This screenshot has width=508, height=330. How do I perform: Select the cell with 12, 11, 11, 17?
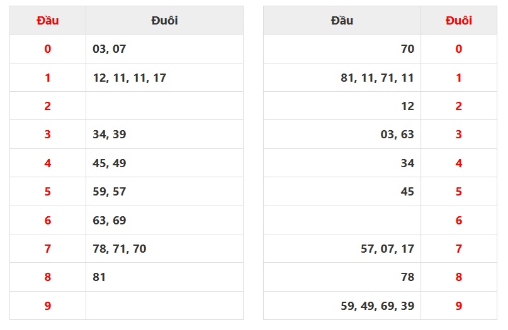[129, 78]
